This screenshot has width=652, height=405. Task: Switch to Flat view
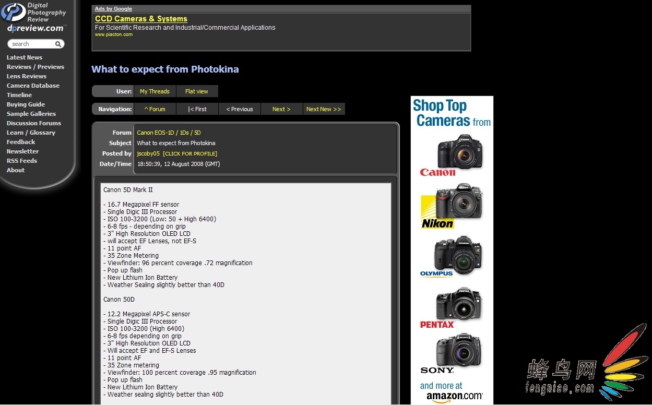tap(197, 91)
